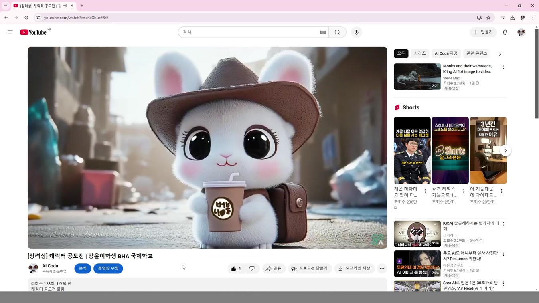The width and height of the screenshot is (539, 303).
Task: Open options for Monks and their warsteeds video
Action: click(503, 67)
